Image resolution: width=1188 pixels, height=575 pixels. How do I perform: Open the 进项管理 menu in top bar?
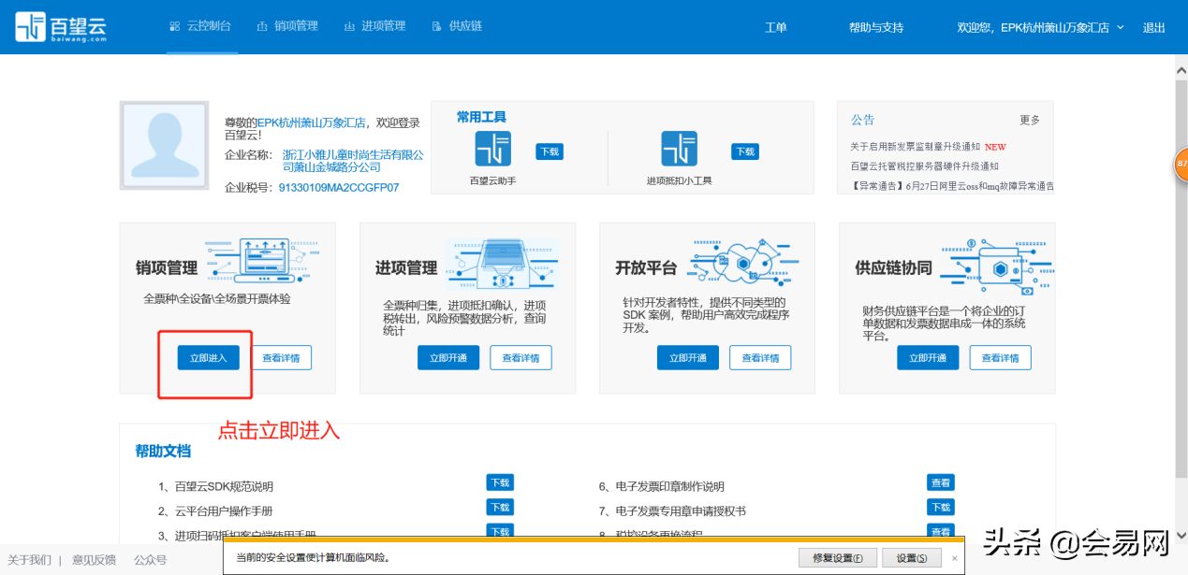pyautogui.click(x=374, y=26)
